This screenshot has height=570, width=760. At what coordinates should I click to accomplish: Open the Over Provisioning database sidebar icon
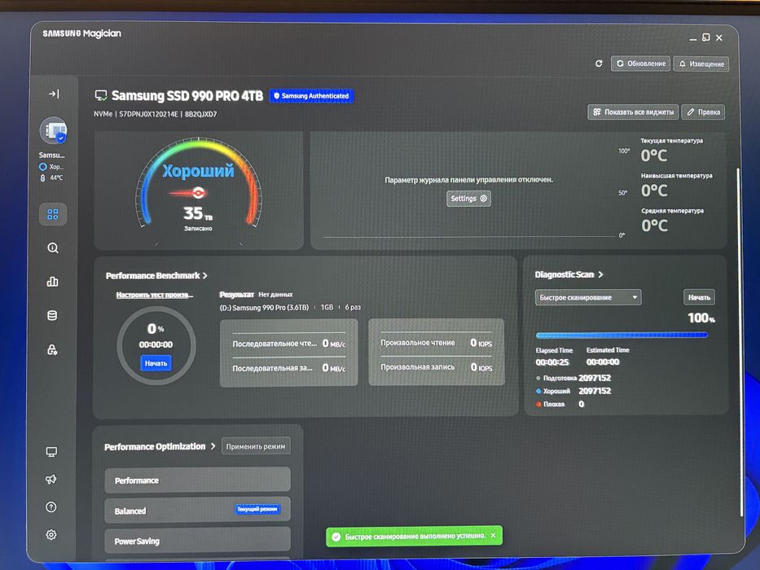[52, 316]
